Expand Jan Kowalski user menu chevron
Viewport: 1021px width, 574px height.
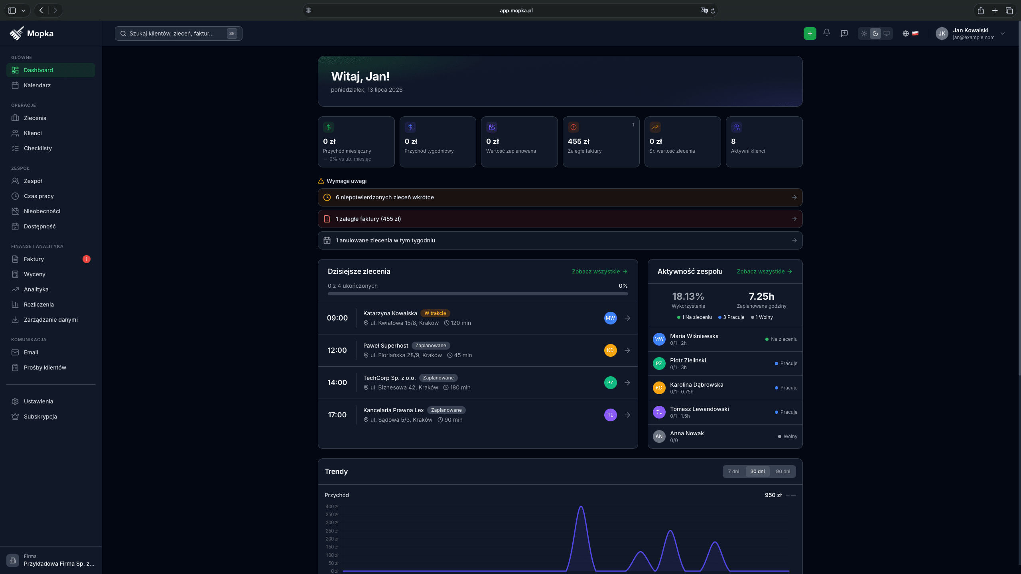click(x=1003, y=33)
